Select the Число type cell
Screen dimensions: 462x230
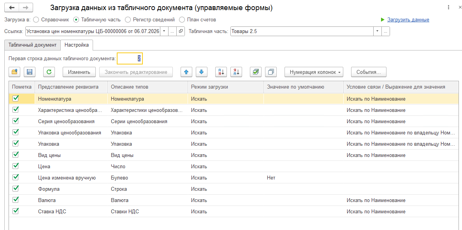pos(148,166)
